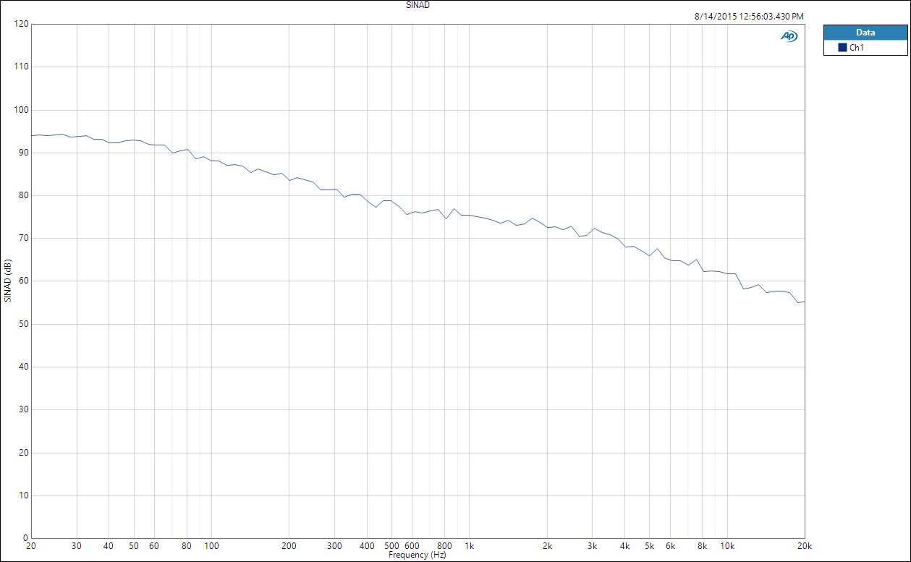
Task: Click the 200 tick label on x-axis
Action: tap(289, 546)
